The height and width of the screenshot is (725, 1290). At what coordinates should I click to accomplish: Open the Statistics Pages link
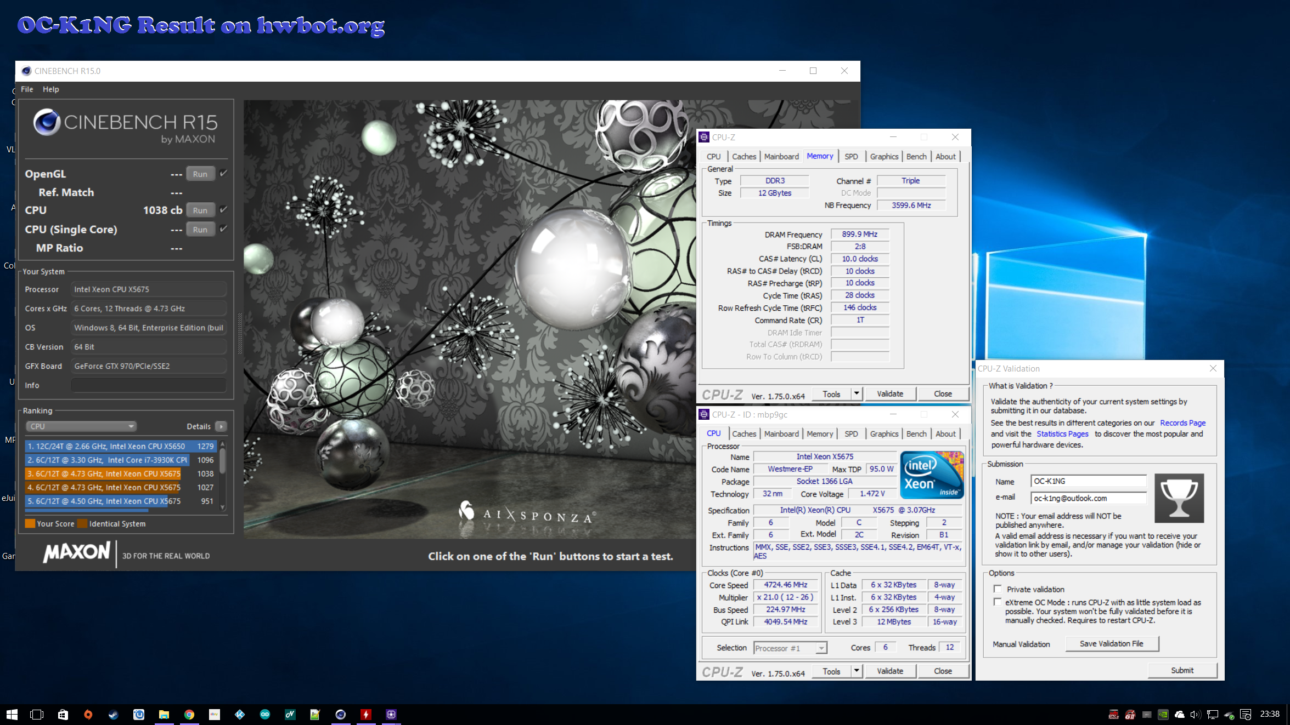point(1062,434)
